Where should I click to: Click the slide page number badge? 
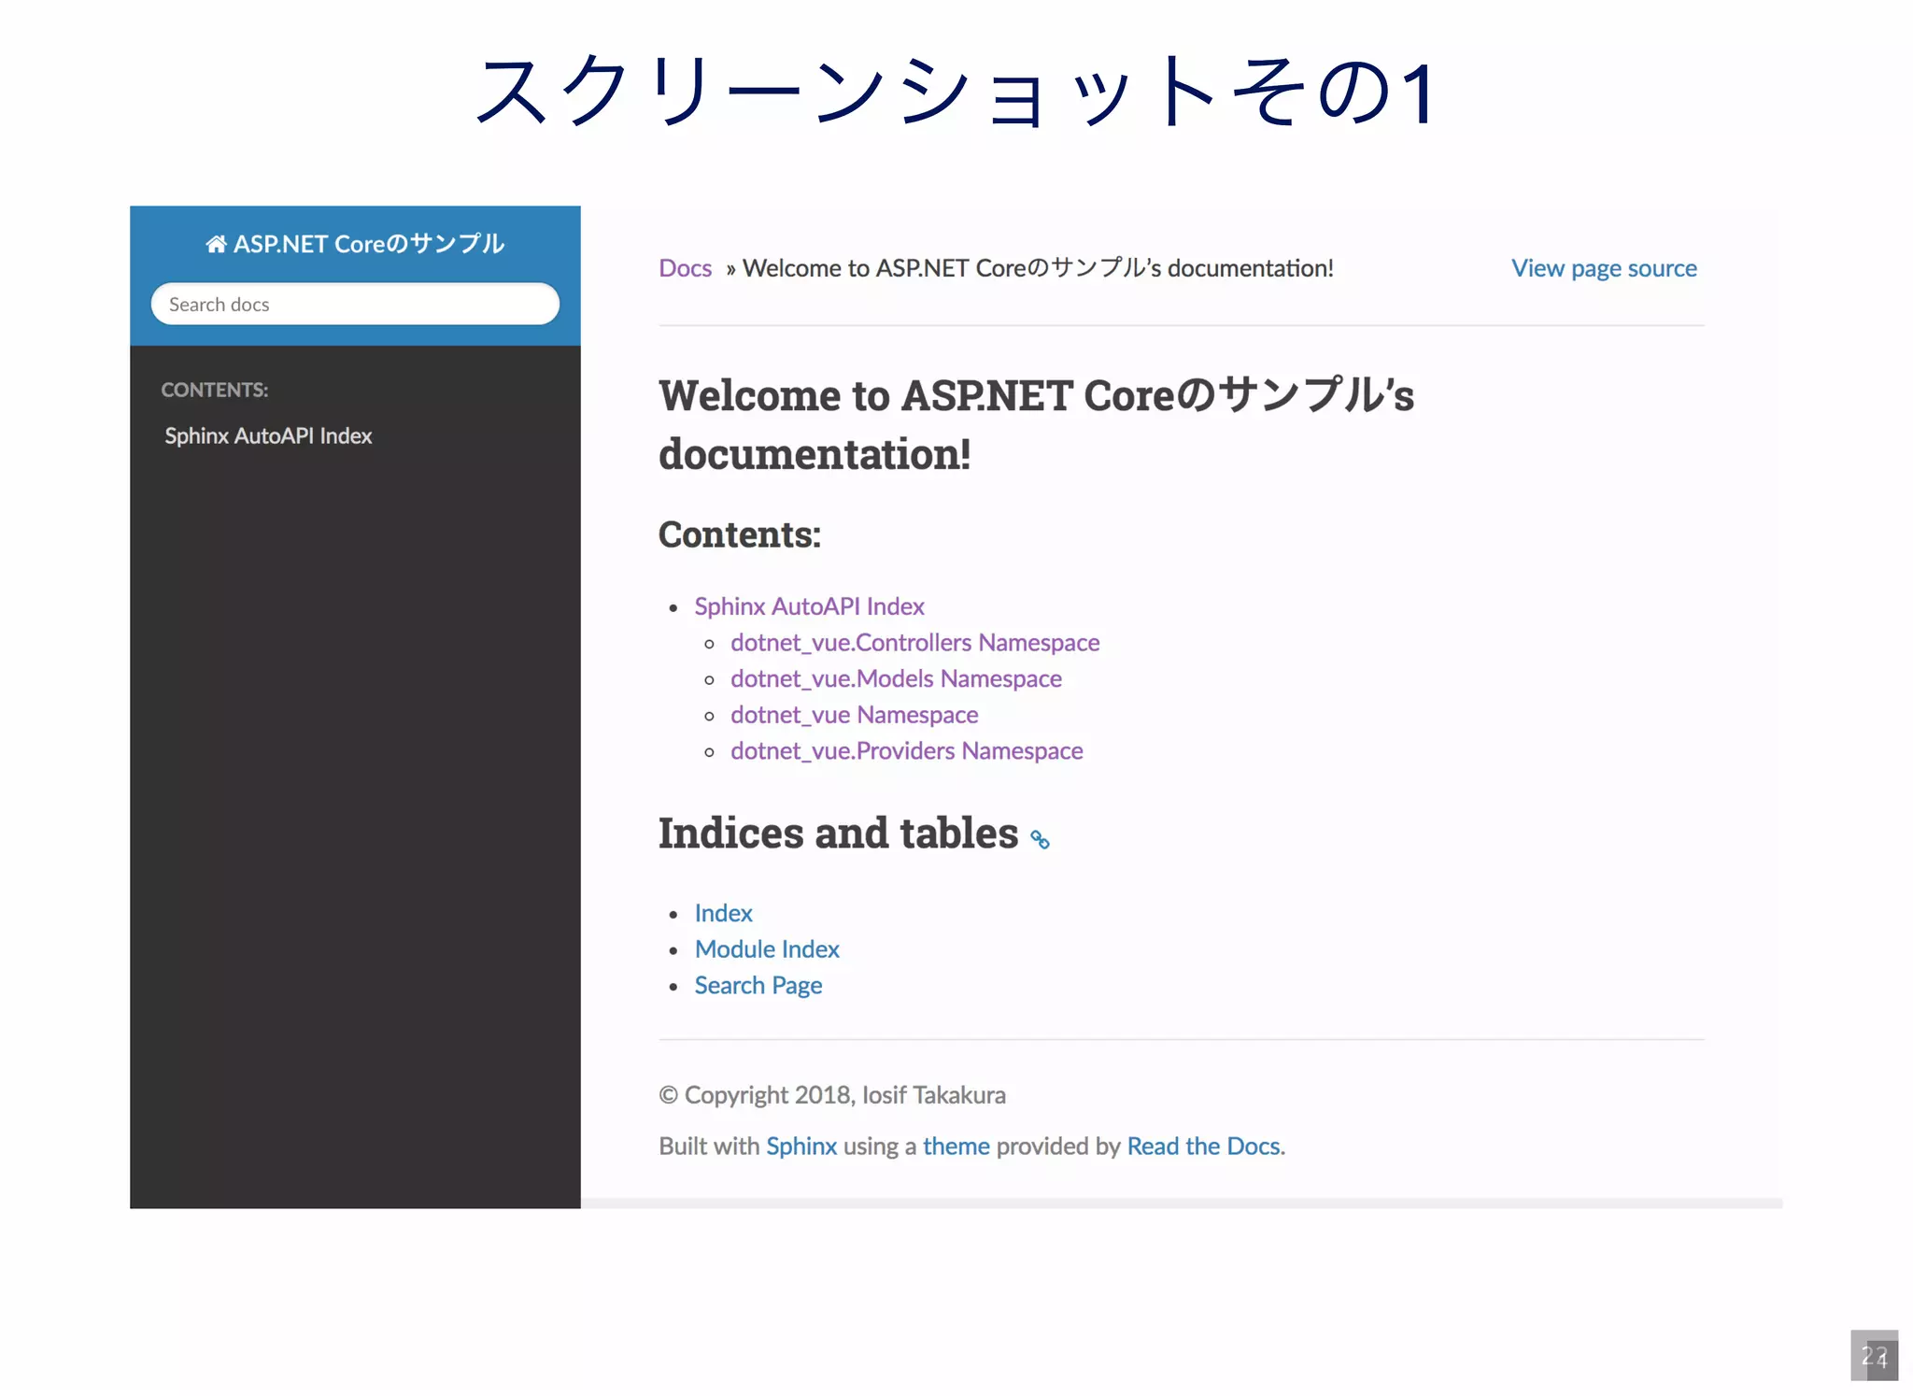click(x=1873, y=1355)
